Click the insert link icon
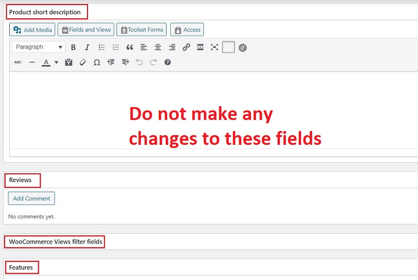 (186, 47)
